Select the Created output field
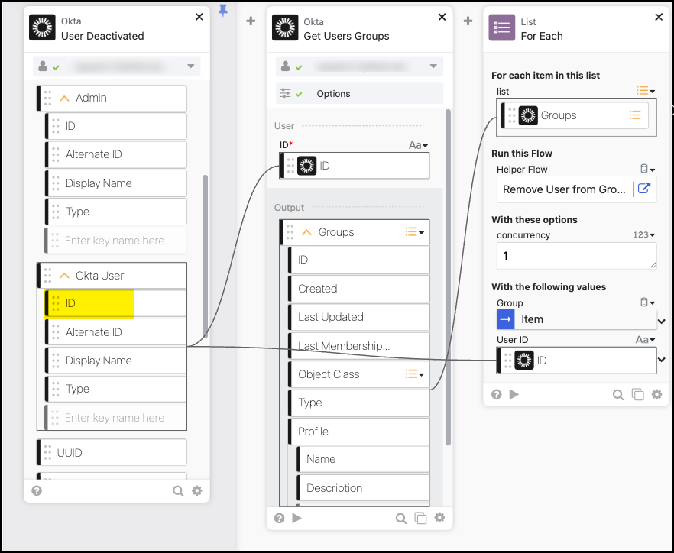The width and height of the screenshot is (674, 553). point(358,289)
